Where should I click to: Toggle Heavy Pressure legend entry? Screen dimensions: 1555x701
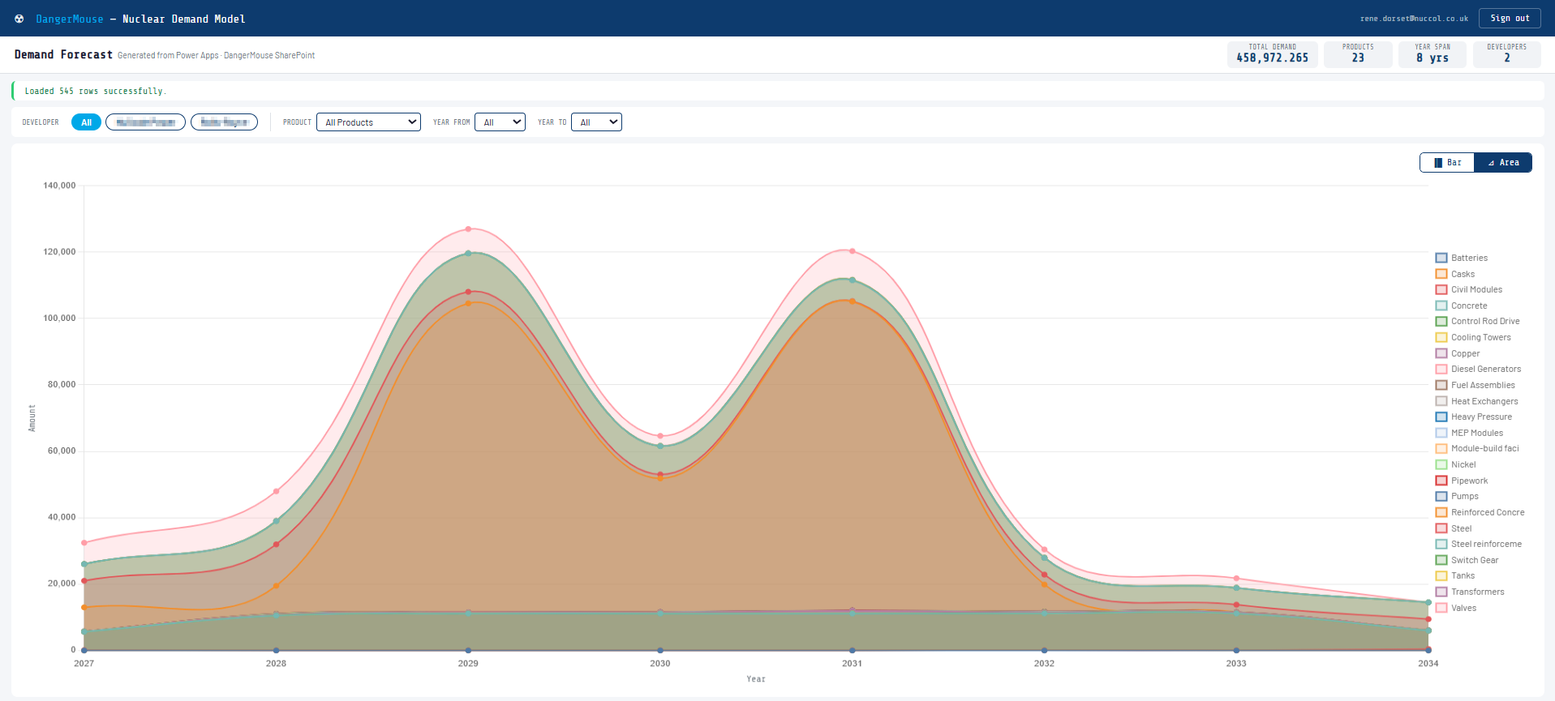(1474, 417)
